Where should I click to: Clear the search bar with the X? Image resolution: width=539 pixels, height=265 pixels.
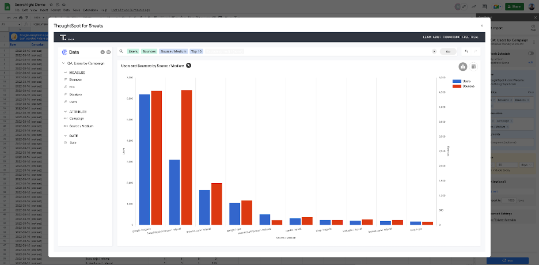[434, 51]
